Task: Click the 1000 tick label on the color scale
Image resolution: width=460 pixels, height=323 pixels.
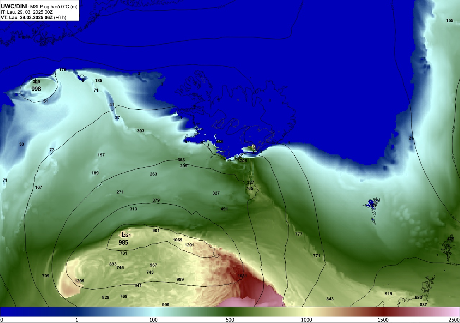Action: click(307, 319)
